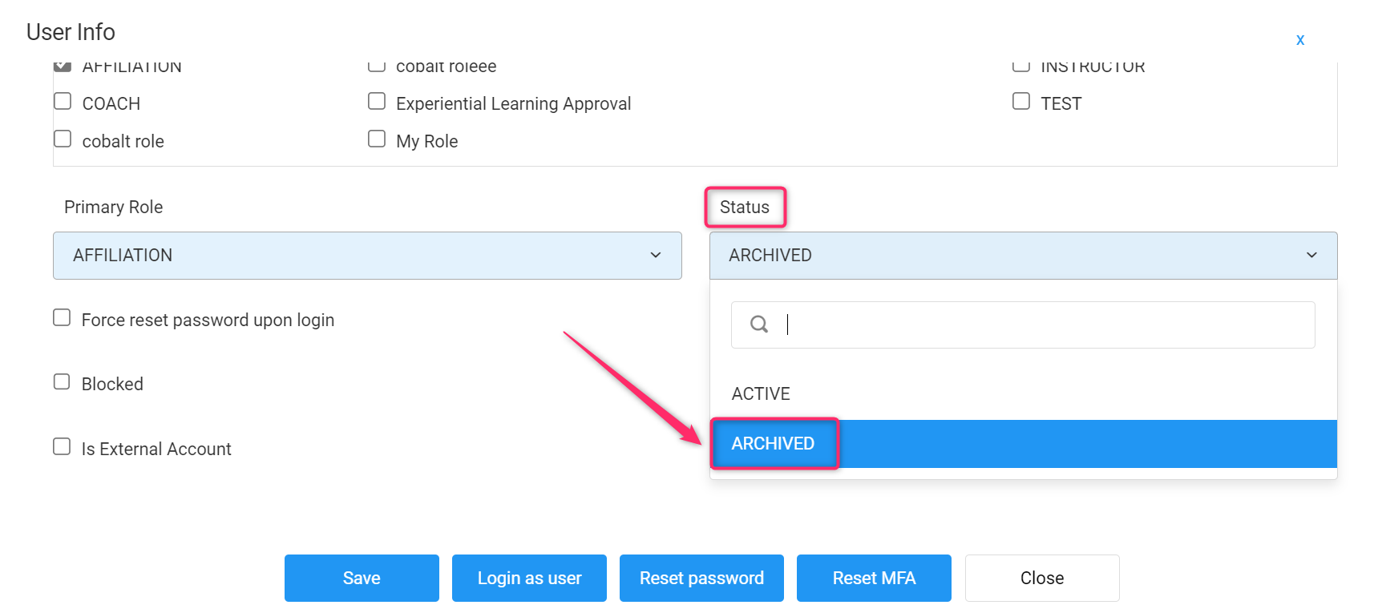
Task: Check the cobalt role checkbox
Action: (x=63, y=139)
